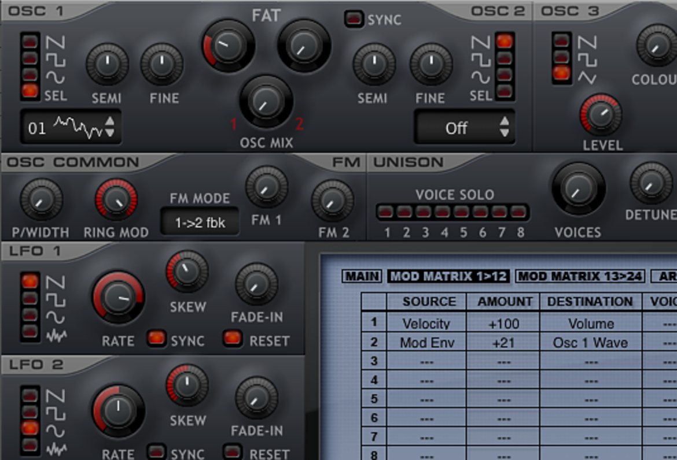Switch to MOD MATRIX 1>12 tab
This screenshot has width=677, height=460.
[448, 276]
